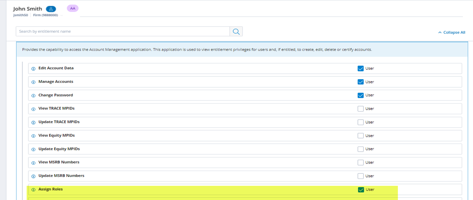
Task: Disable User checkbox for Change Password
Action: point(360,95)
